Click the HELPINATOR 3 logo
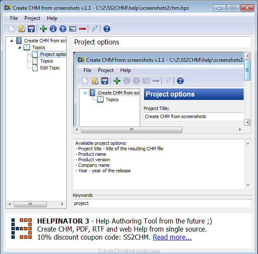The height and width of the screenshot is (254, 258). click(22, 229)
